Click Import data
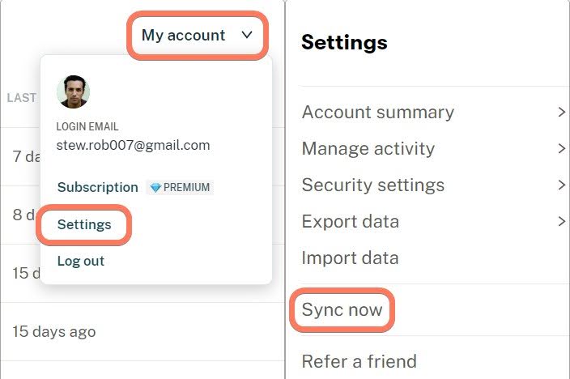This screenshot has width=570, height=379. click(x=350, y=258)
